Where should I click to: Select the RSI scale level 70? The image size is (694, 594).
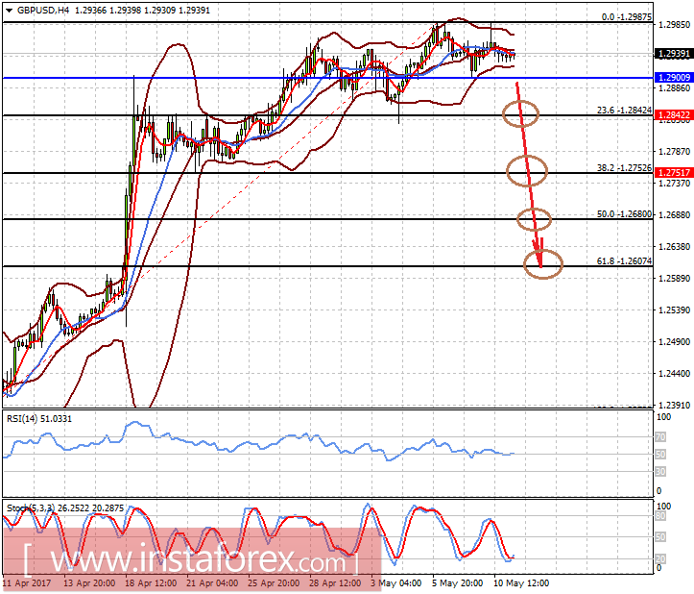click(660, 437)
